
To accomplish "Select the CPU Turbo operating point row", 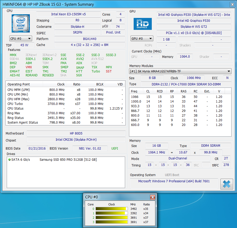I will click(x=65, y=104).
